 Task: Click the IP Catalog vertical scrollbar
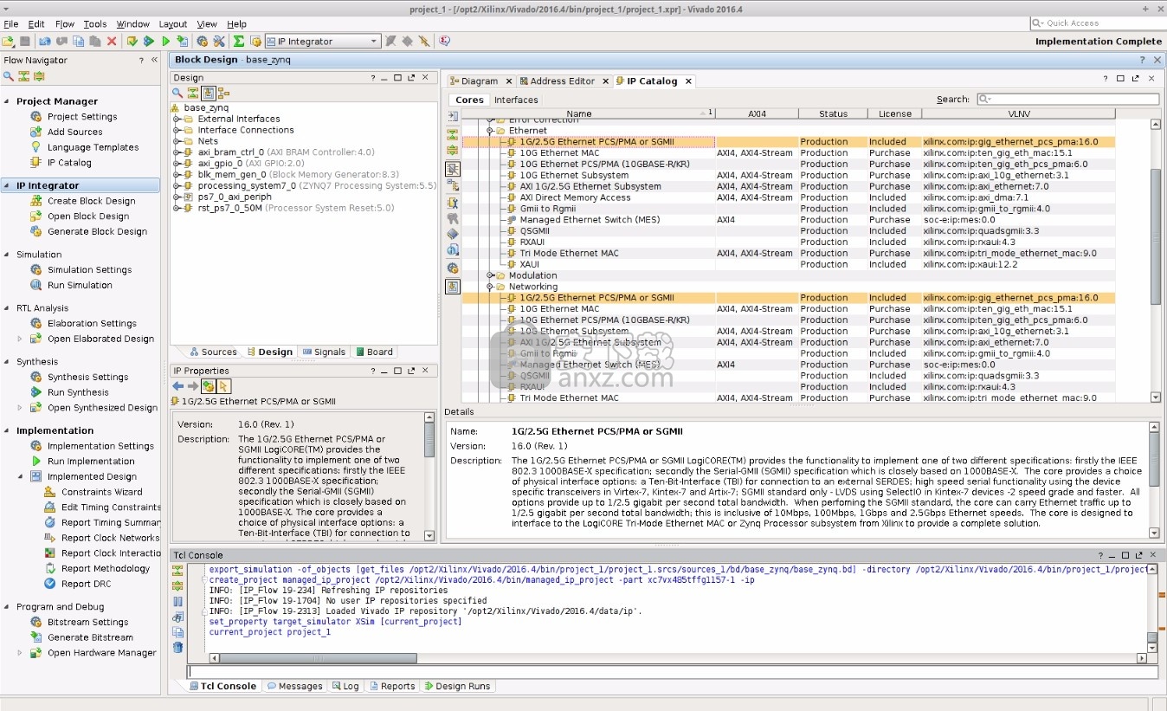click(1155, 236)
